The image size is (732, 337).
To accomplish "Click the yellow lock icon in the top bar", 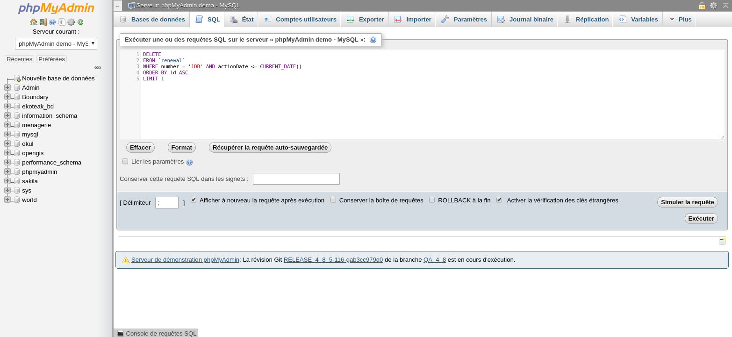I will point(702,6).
